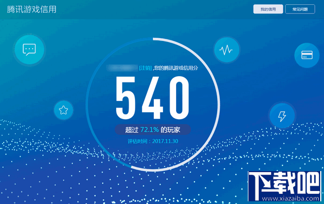Click the 腾讯游戏信用 title

pos(31,10)
